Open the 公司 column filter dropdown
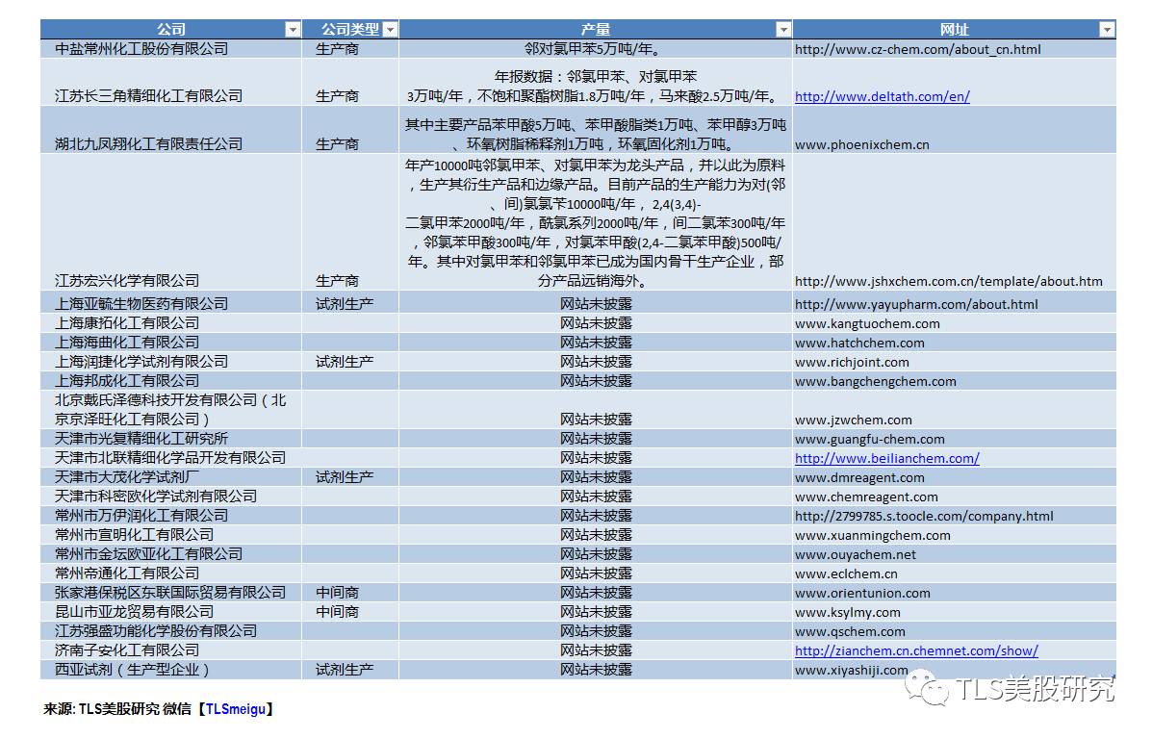Viewport: 1152px width, 739px height. pos(293,30)
